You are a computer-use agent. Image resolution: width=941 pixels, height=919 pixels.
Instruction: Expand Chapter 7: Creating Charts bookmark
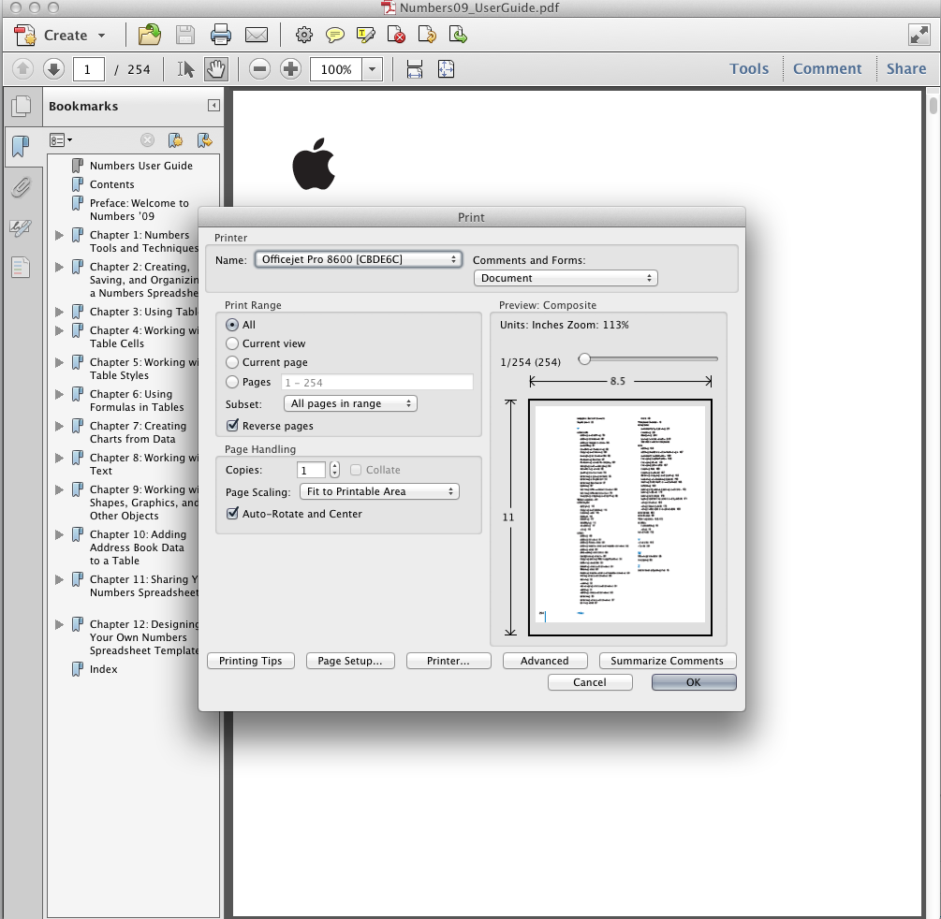coord(60,426)
